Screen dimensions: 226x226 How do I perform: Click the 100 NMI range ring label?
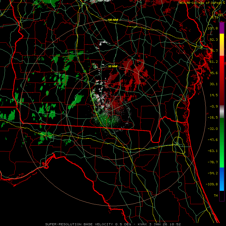pos(113,20)
